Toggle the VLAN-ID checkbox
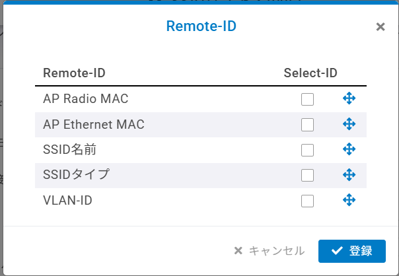This screenshot has width=399, height=276. click(x=307, y=201)
